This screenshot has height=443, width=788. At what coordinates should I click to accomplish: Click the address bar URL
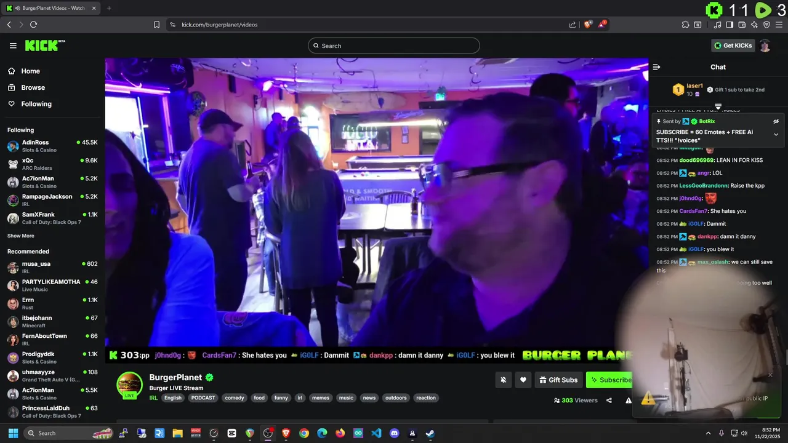point(219,25)
